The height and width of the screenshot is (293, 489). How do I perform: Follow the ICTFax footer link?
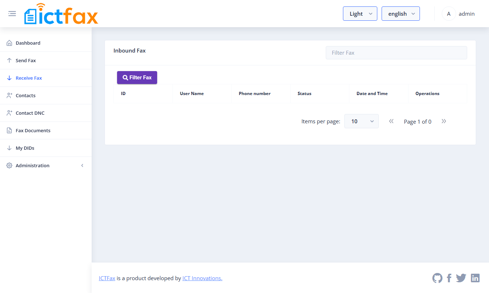pos(107,278)
